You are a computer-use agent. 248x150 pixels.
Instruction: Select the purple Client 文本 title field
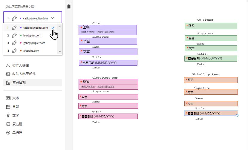click(108, 51)
